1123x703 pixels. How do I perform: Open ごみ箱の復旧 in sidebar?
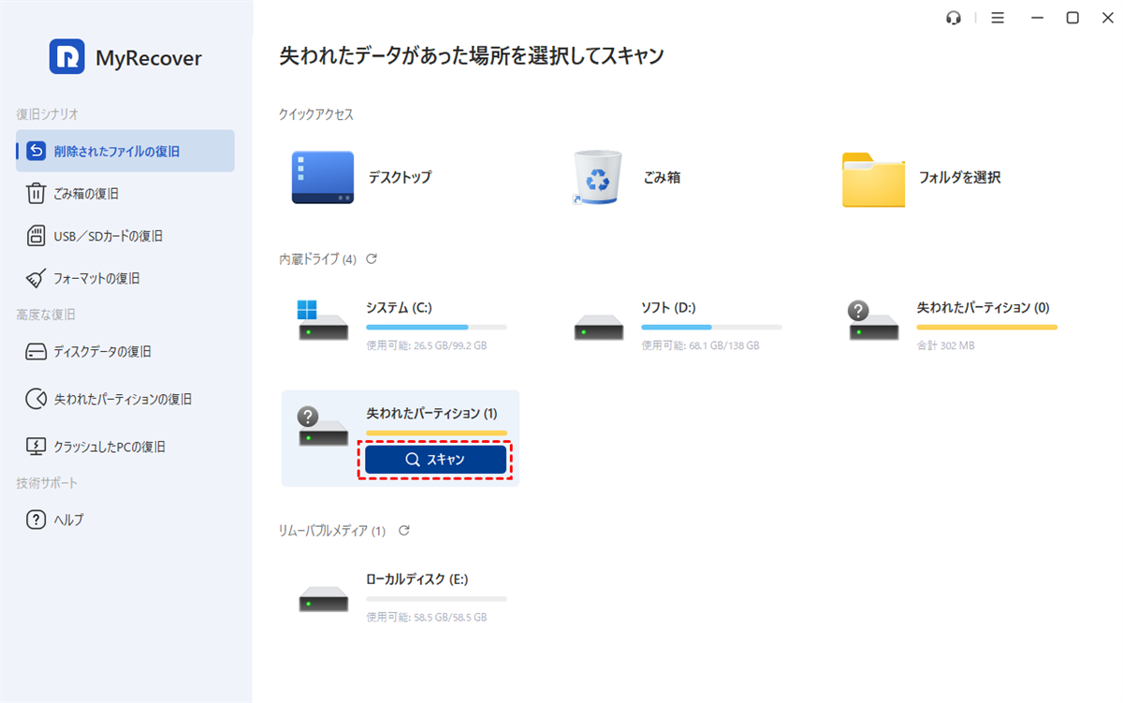pos(86,194)
